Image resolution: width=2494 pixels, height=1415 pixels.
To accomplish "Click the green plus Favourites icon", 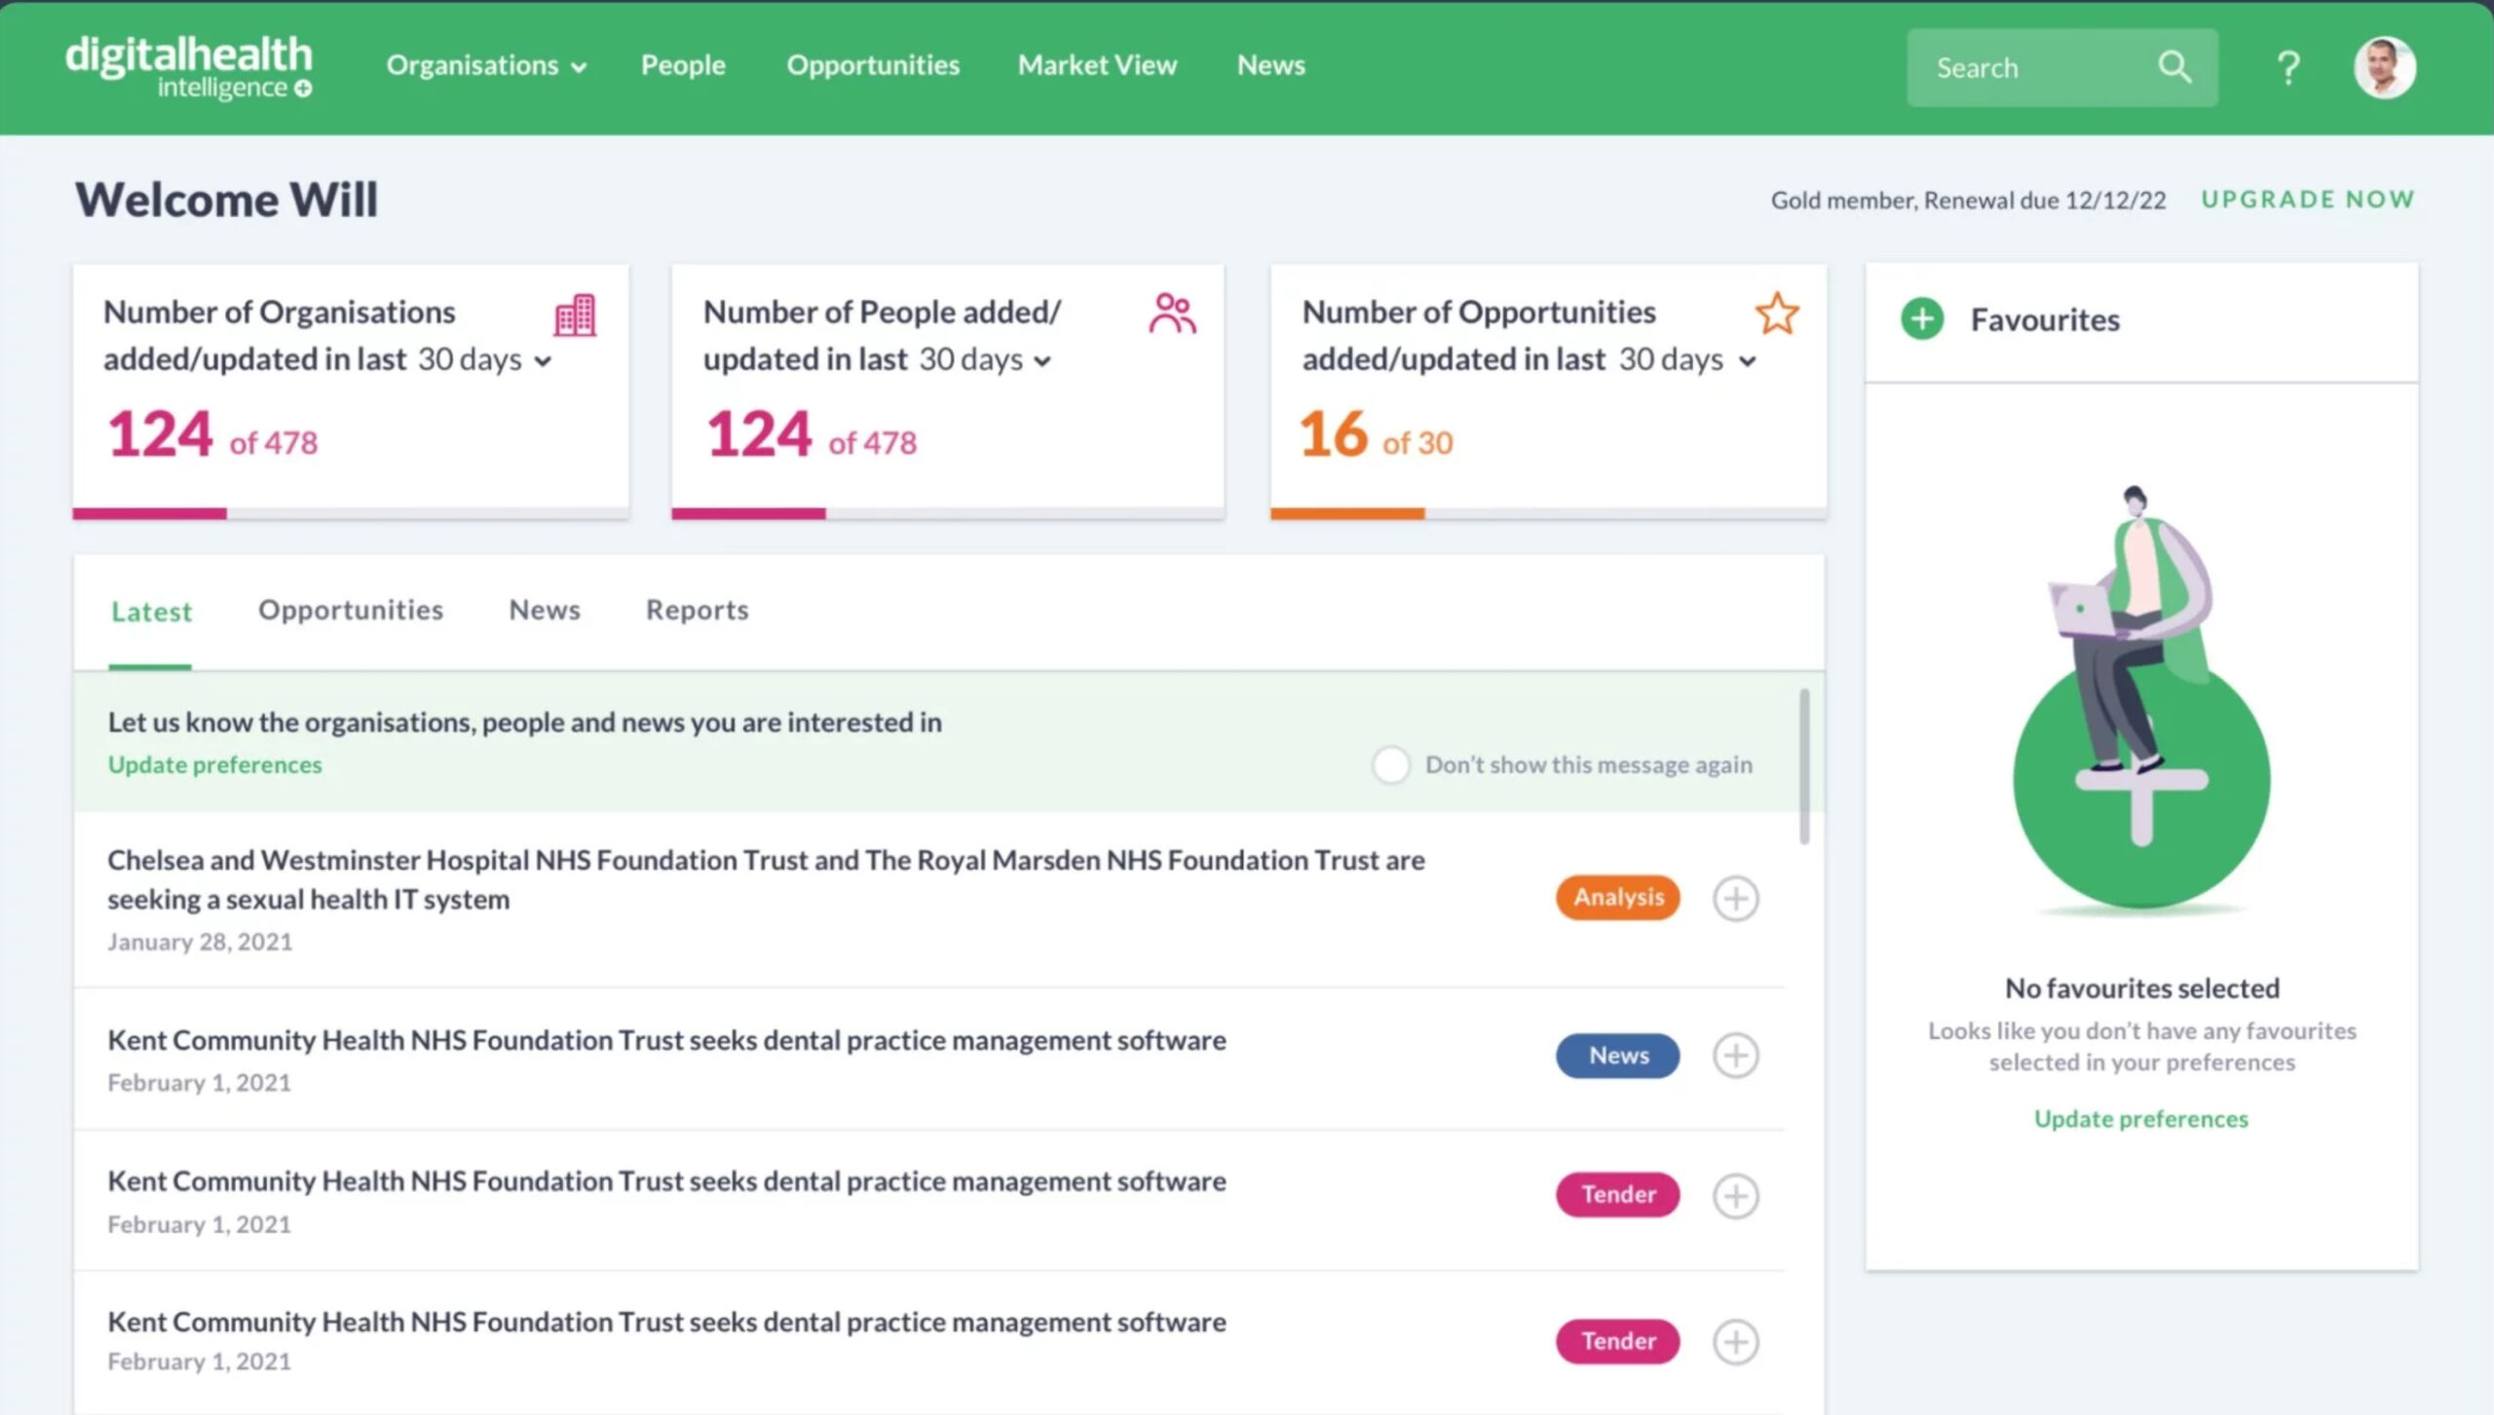I will point(1922,318).
